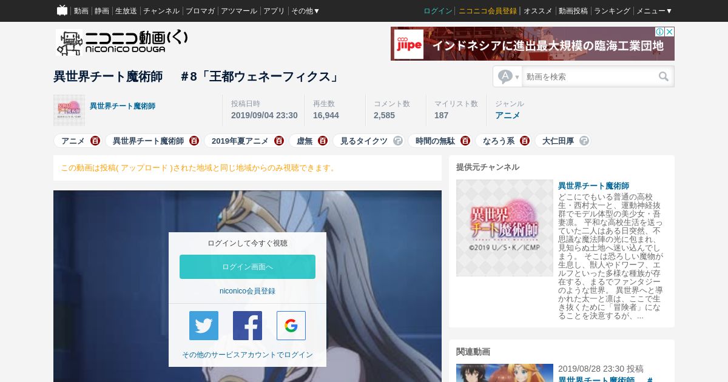Click the post date 2019/09/04 23:30

pyautogui.click(x=265, y=115)
